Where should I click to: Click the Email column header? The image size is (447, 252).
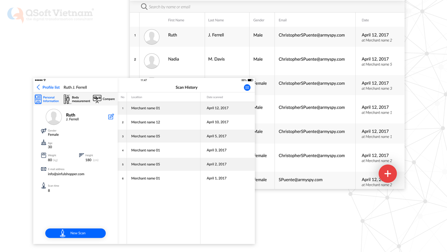[x=282, y=20]
